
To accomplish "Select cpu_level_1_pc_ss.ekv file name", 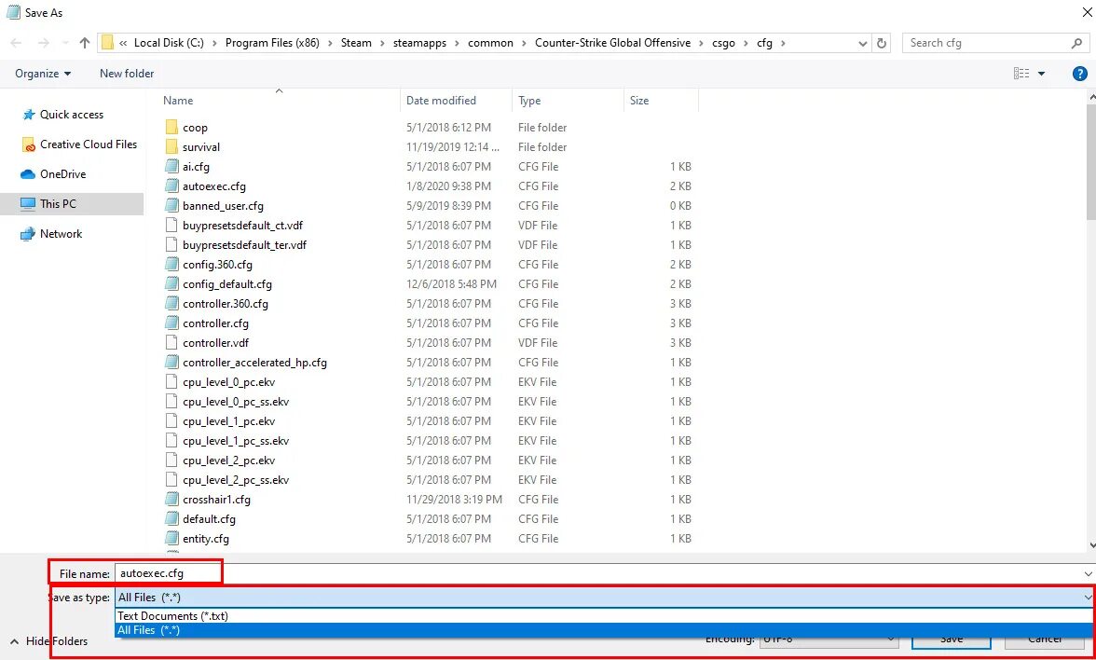I will click(x=236, y=440).
